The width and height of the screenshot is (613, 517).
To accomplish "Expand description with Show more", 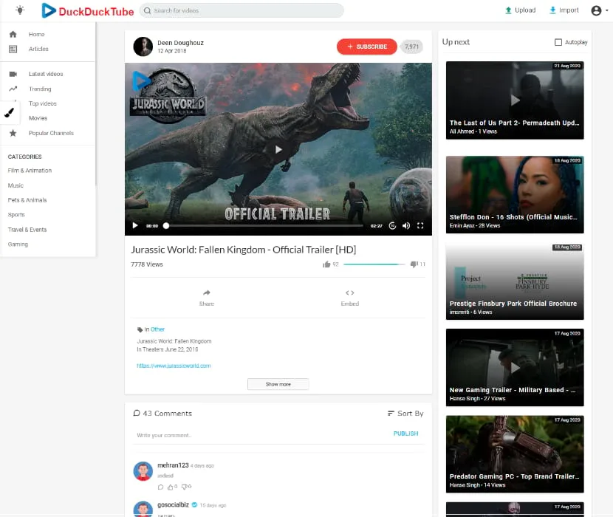I will pyautogui.click(x=278, y=384).
